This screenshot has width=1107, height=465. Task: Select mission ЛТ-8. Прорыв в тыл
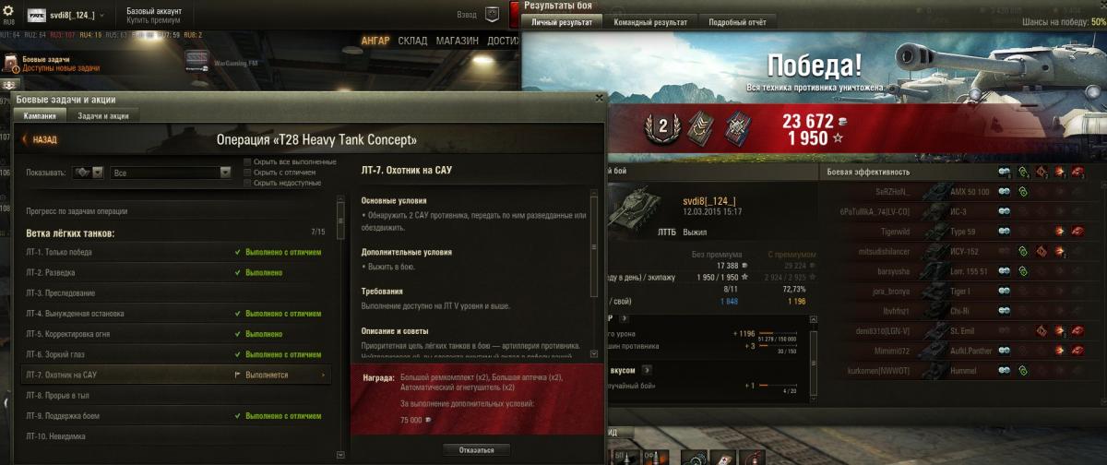click(x=175, y=395)
